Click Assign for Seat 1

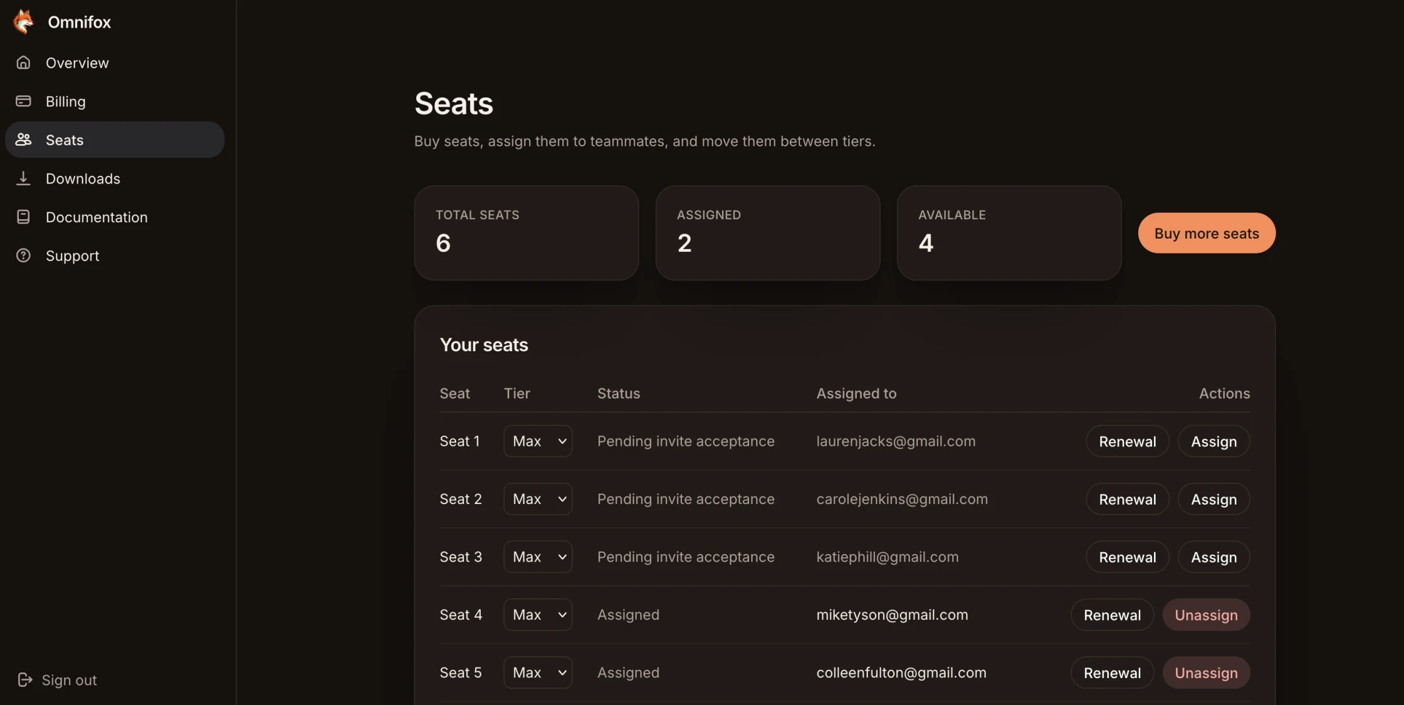click(1214, 441)
